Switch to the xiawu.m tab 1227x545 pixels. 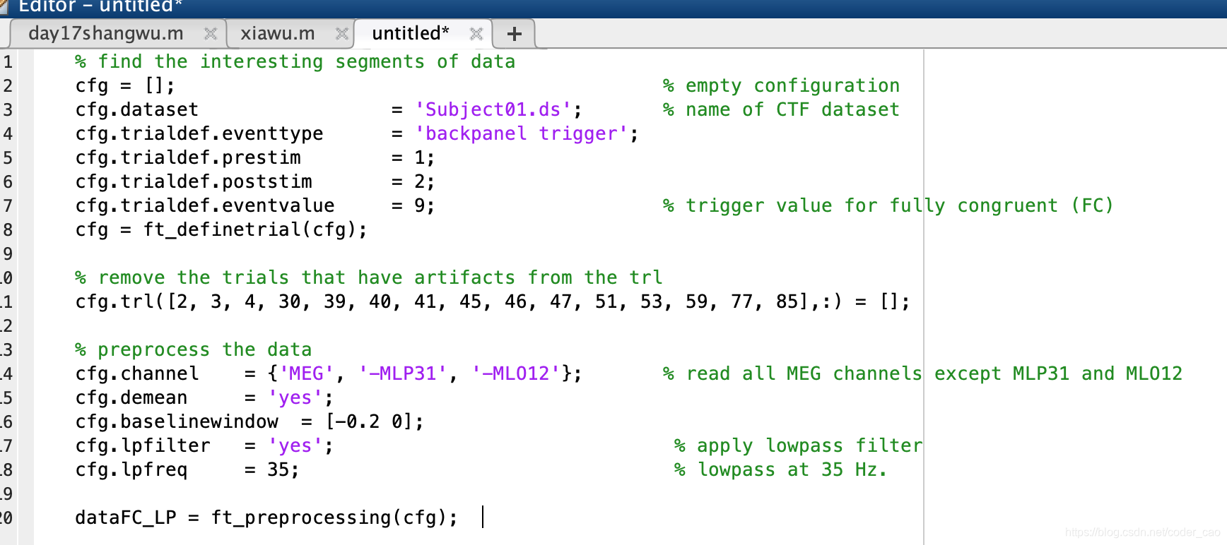[x=278, y=33]
